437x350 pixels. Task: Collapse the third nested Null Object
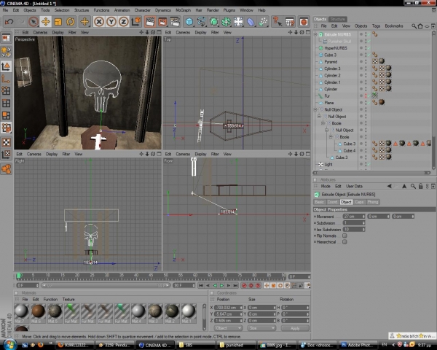pyautogui.click(x=326, y=130)
